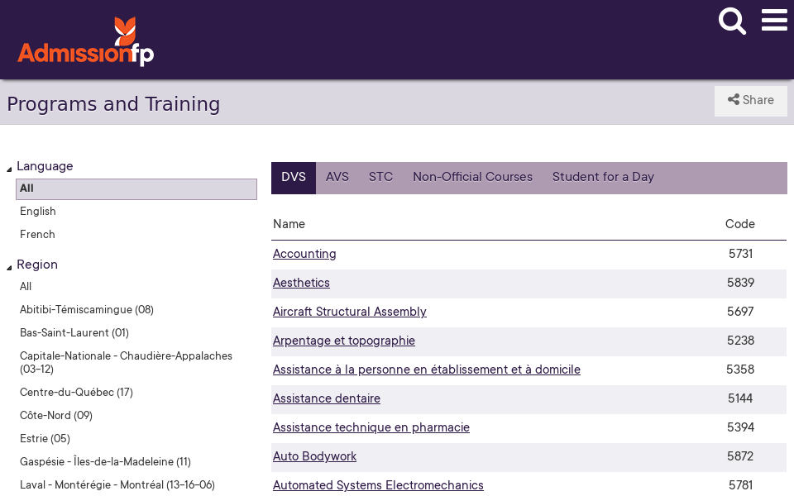Click the Share button
This screenshot has width=794, height=496.
click(x=750, y=100)
